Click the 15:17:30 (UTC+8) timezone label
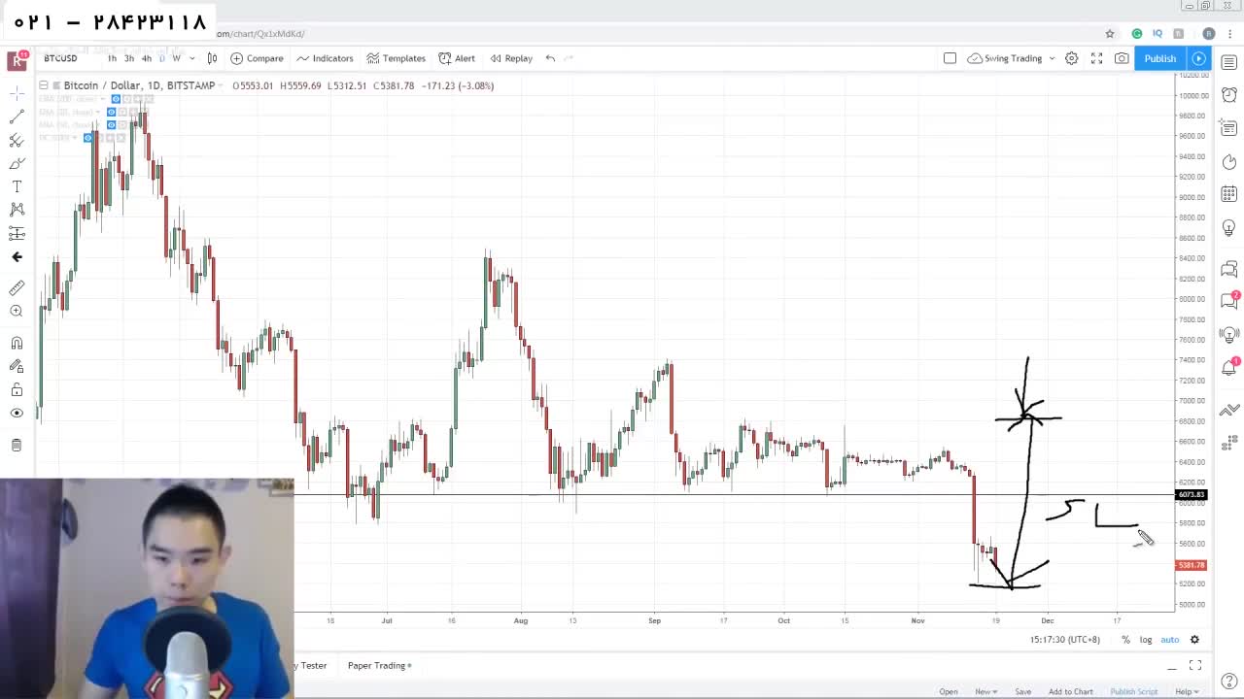Screen dimensions: 1244x699 pos(1065,640)
